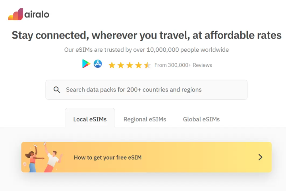Open the Apple App Store icon
286x191 pixels.
[x=98, y=64]
